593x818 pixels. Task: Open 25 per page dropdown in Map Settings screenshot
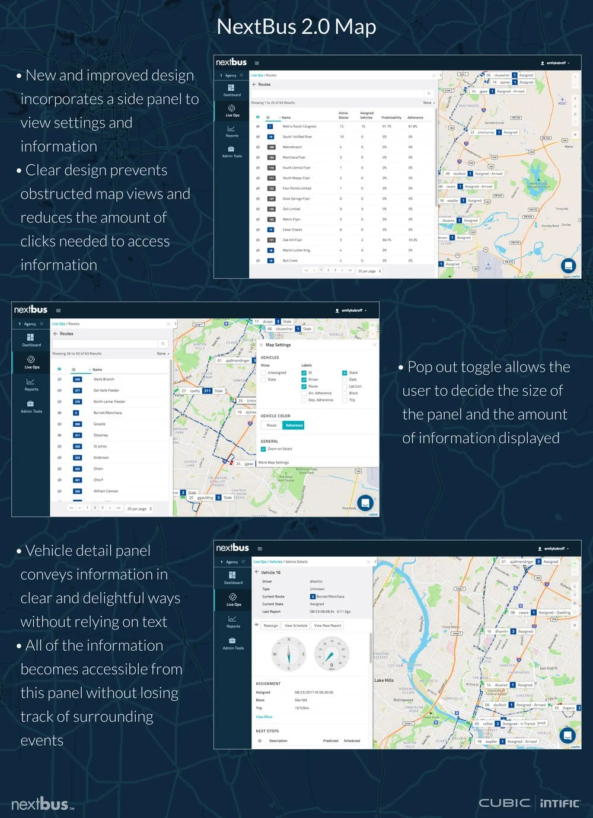[x=139, y=509]
